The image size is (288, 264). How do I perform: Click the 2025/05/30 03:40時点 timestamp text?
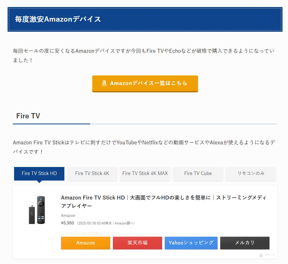coord(95,223)
